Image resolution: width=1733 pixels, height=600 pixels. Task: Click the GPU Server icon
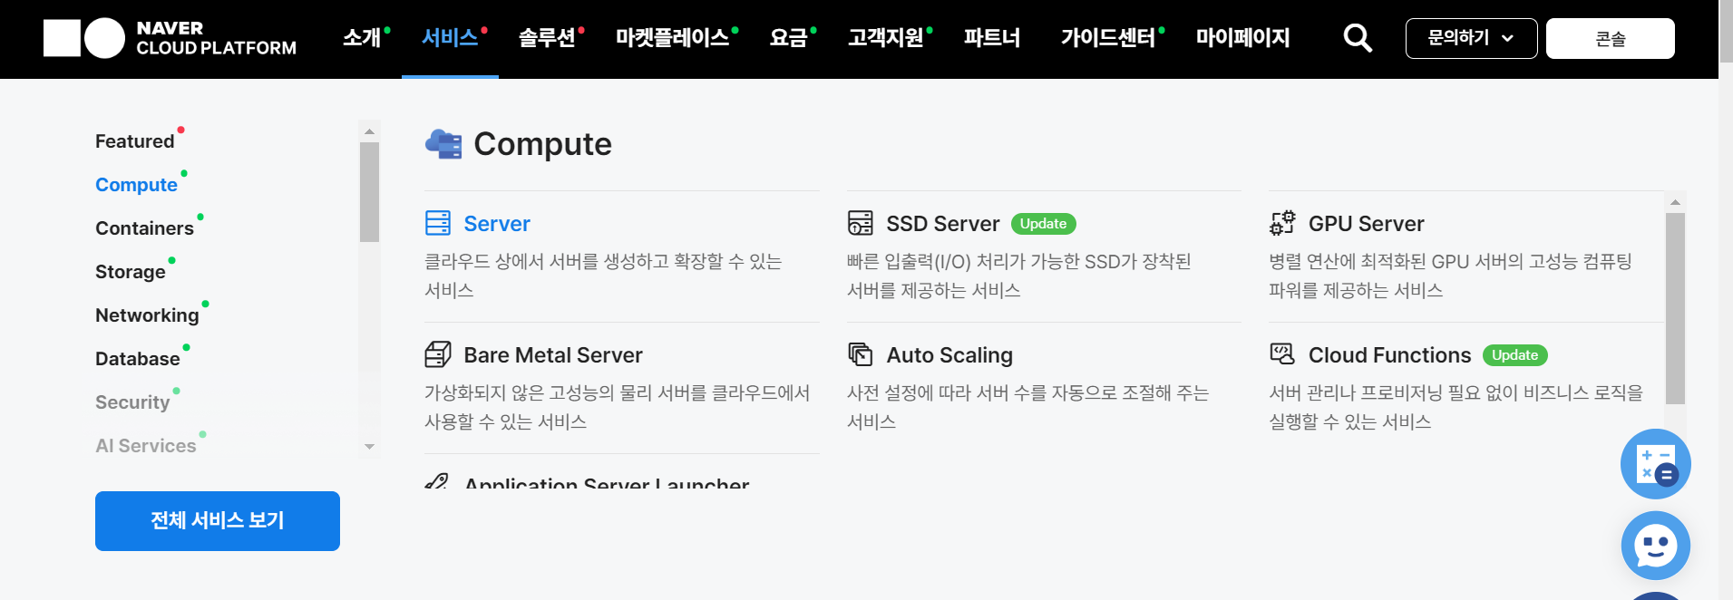(x=1282, y=223)
